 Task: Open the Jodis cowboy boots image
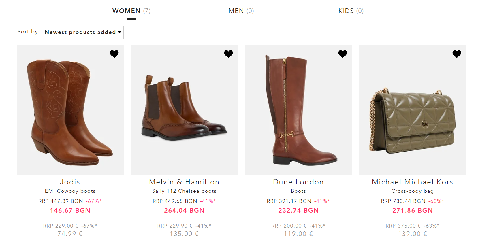pos(70,112)
